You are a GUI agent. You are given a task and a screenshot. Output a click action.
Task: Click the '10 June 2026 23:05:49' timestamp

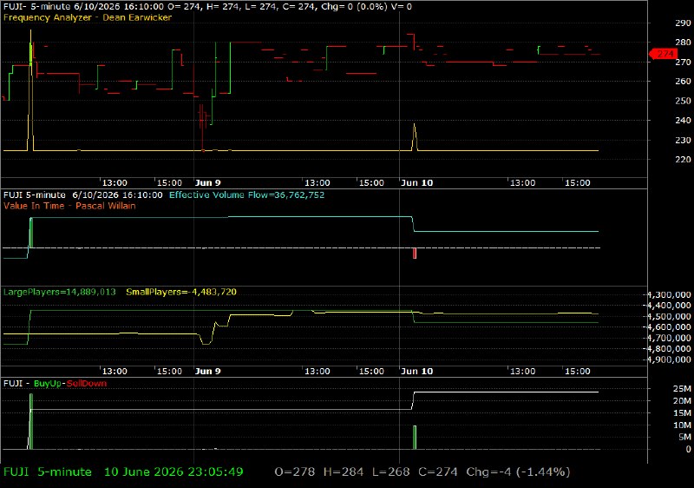(173, 472)
